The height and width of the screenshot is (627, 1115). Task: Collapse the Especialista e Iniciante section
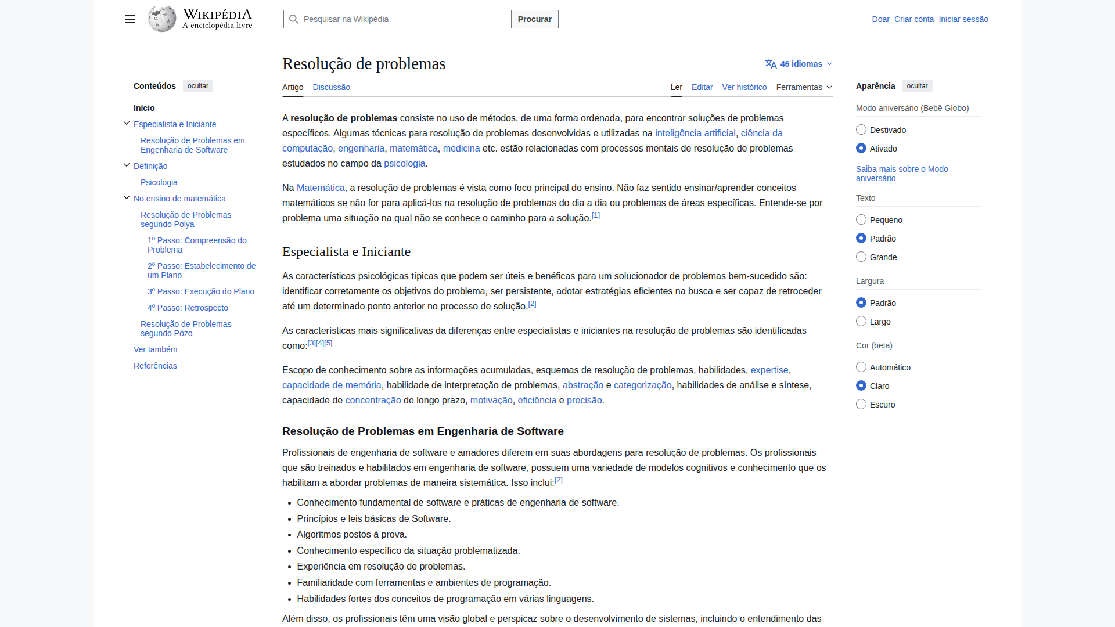click(127, 124)
